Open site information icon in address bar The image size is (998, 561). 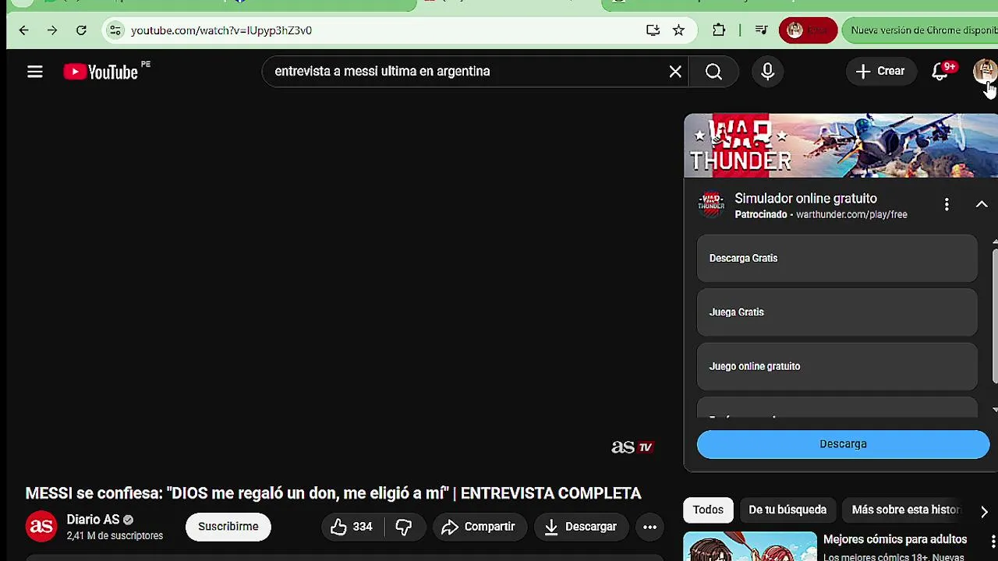coord(115,30)
